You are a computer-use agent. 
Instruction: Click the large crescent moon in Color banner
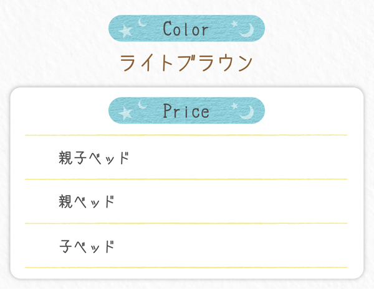coord(248,30)
